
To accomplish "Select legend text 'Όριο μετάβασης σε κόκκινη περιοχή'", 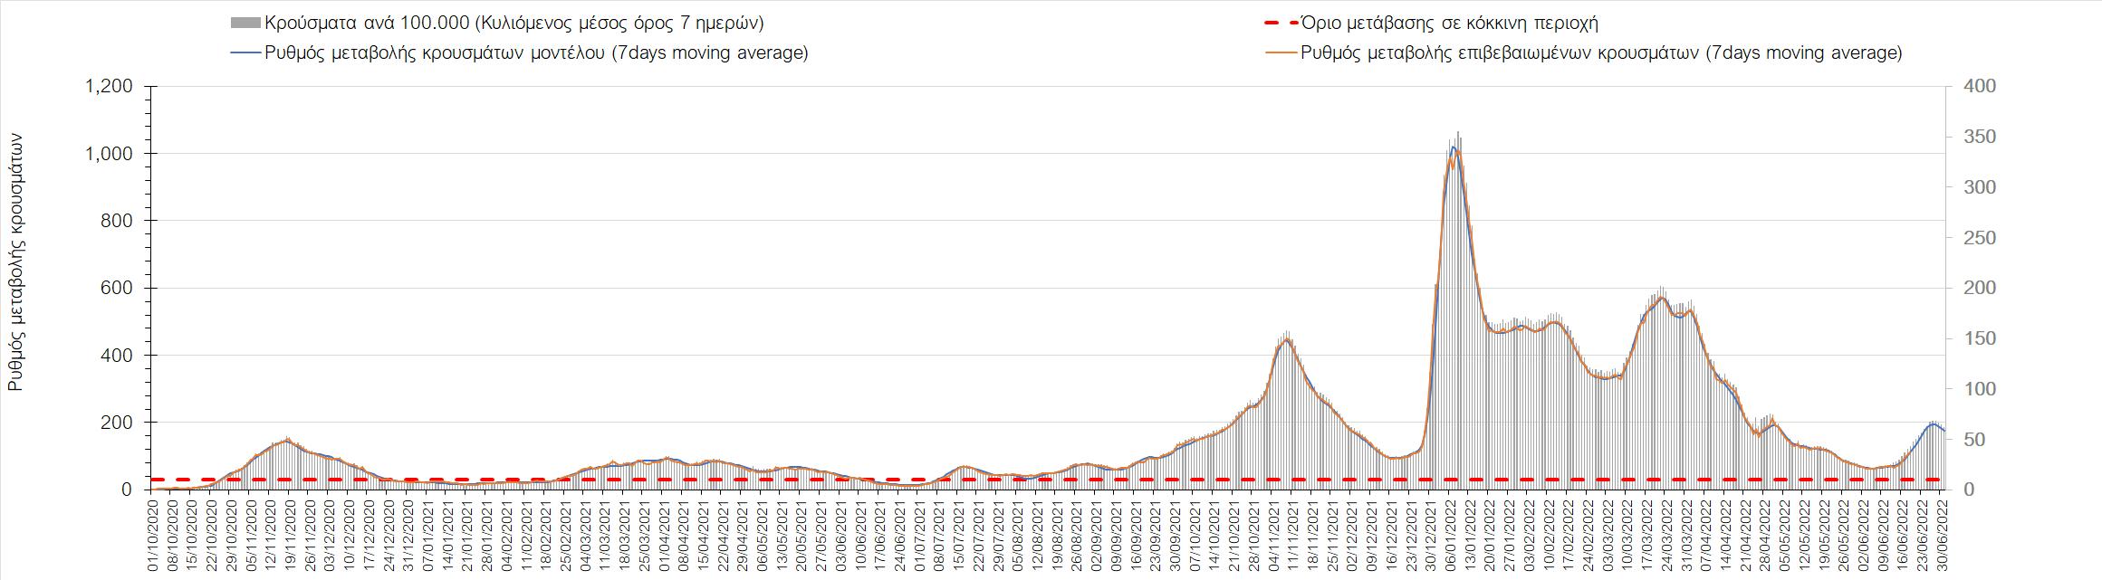I will (1449, 24).
